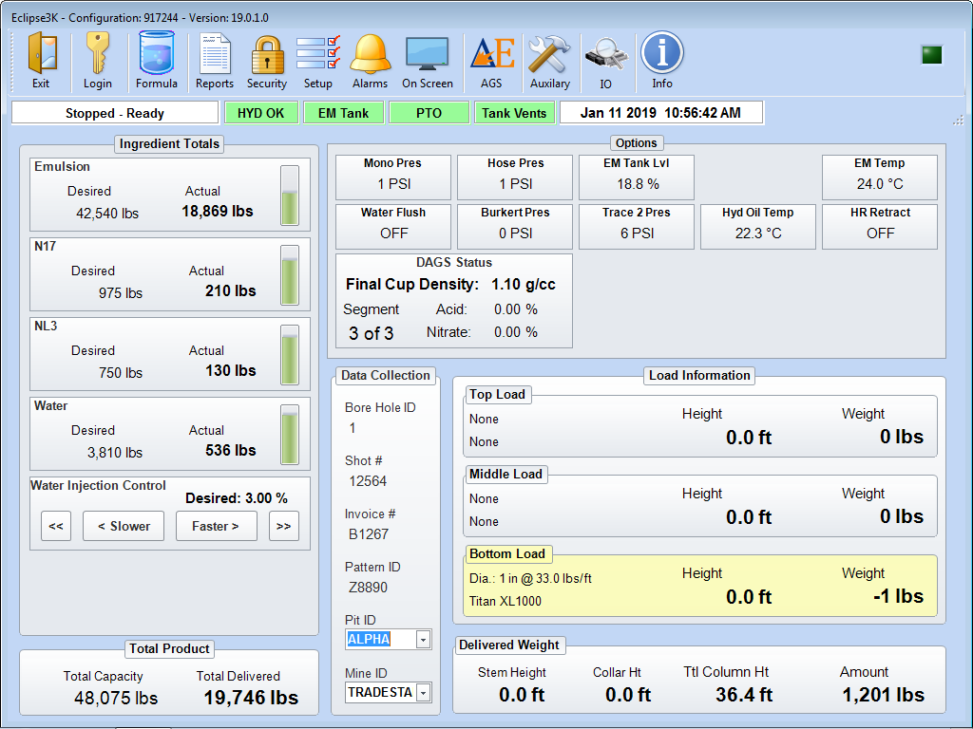Click the < Slower button
973x729 pixels.
coord(124,526)
